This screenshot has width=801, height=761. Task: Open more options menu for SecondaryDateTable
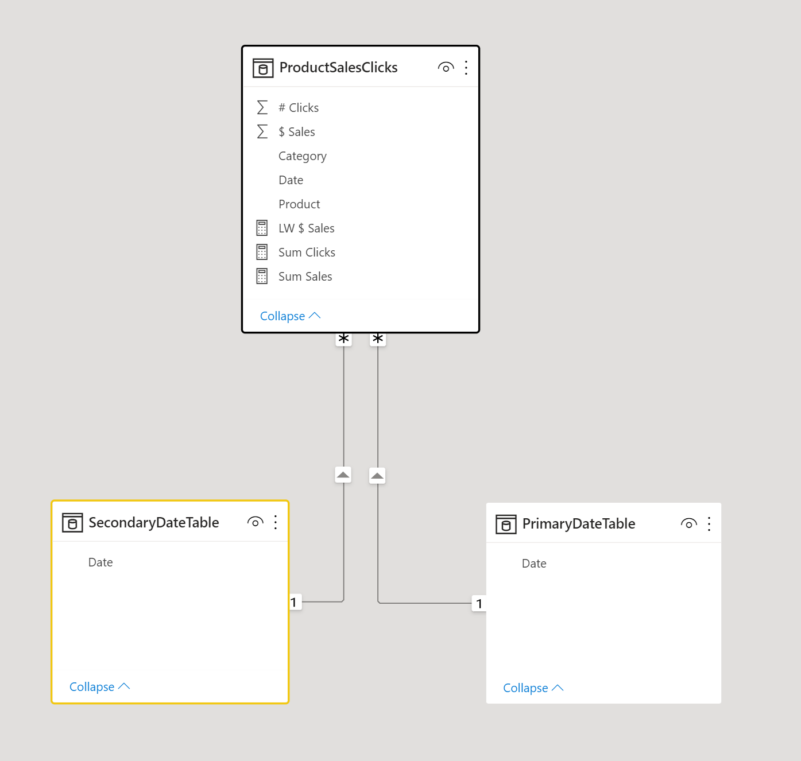point(276,522)
